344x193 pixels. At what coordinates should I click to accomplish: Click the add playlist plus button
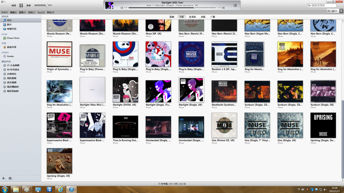[3, 178]
